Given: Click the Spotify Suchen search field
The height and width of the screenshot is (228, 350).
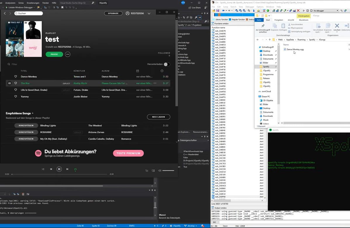Looking at the screenshot, I should point(29,13).
